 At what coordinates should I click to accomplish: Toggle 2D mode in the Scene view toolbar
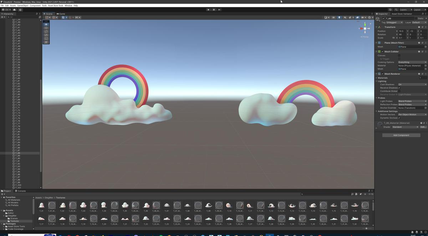click(x=333, y=17)
